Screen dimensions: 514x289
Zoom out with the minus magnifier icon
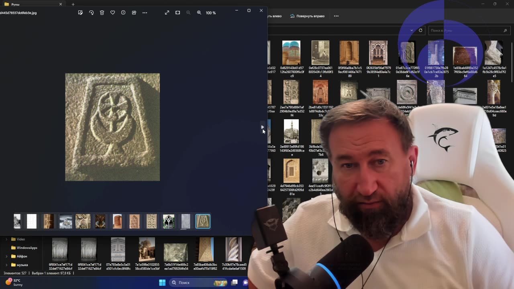click(188, 13)
